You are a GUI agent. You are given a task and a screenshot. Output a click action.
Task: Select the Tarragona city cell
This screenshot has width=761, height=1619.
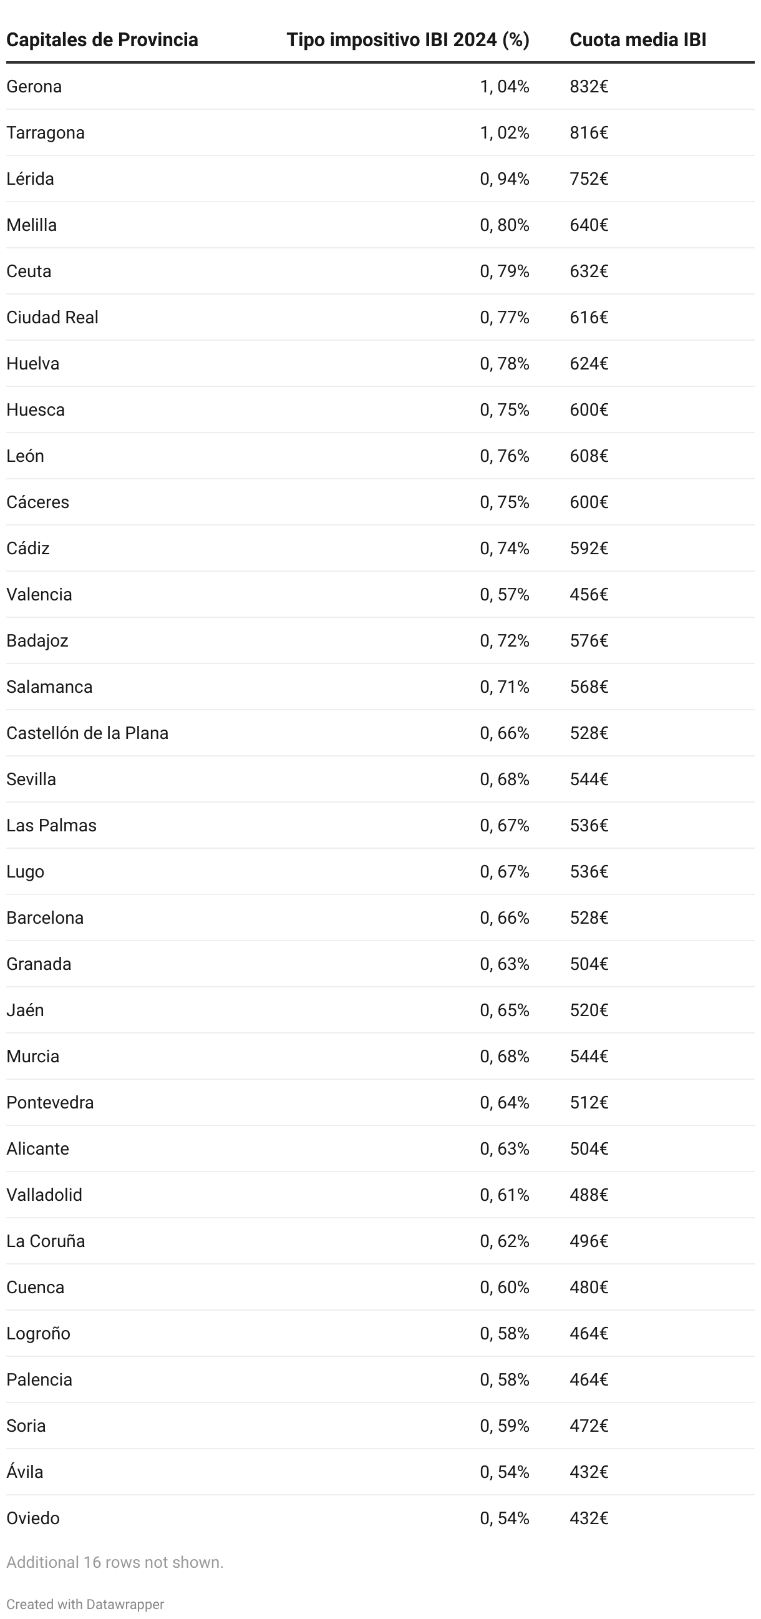pos(45,132)
